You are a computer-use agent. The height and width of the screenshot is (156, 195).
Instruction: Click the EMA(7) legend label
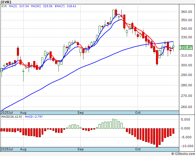(x=60, y=6)
